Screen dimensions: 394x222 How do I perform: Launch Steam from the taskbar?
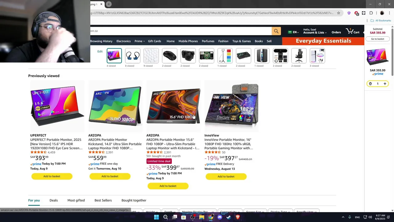[x=228, y=217]
